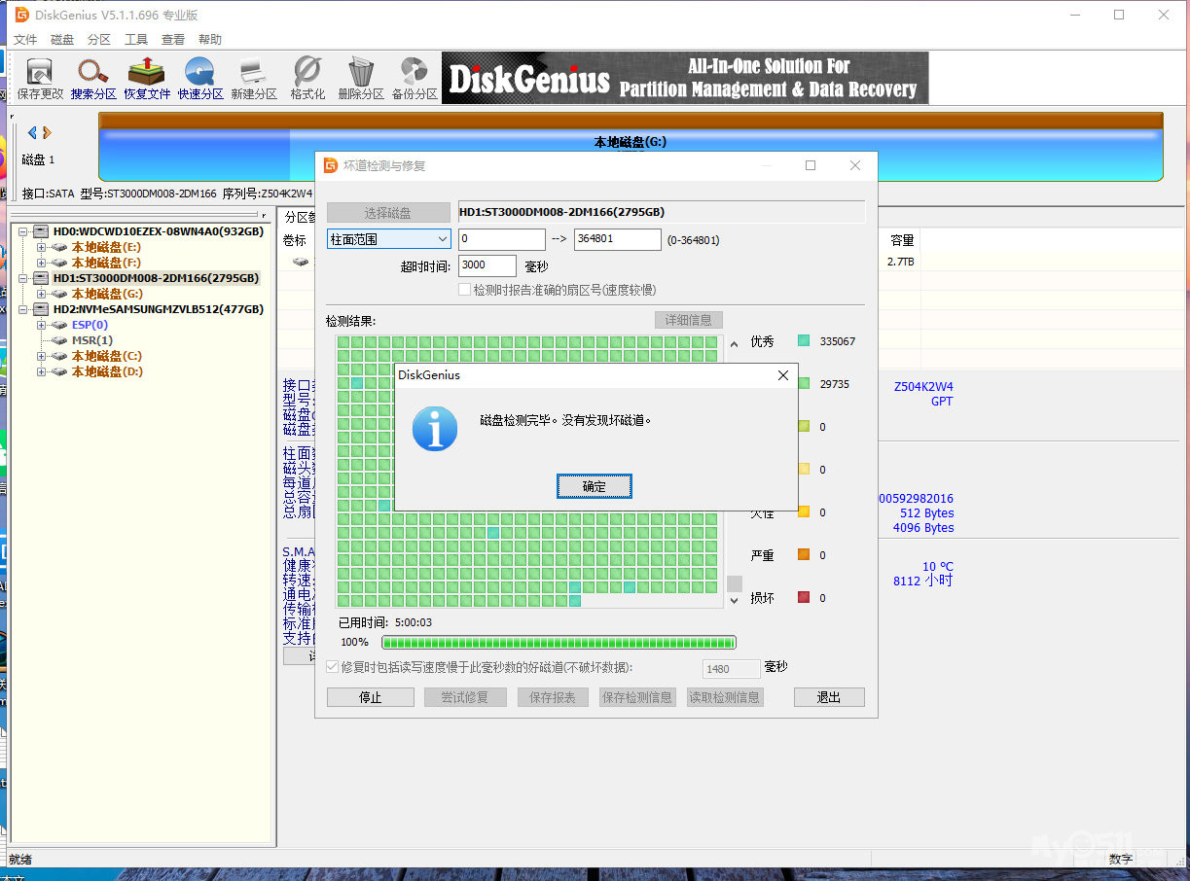Click the Backup Partition (备份分区) icon
Image resolution: width=1190 pixels, height=881 pixels.
click(415, 78)
